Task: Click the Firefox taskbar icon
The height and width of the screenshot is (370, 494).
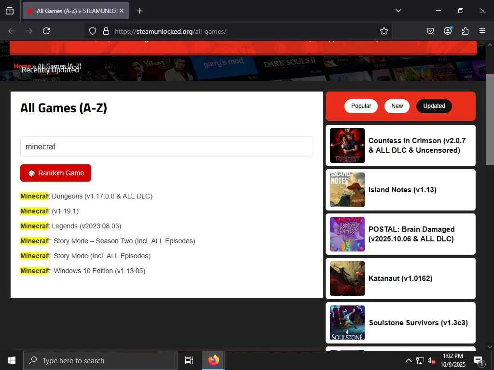Action: click(213, 360)
